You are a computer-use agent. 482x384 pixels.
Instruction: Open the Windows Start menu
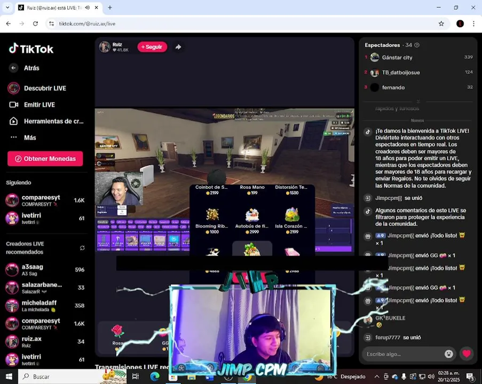click(9, 377)
